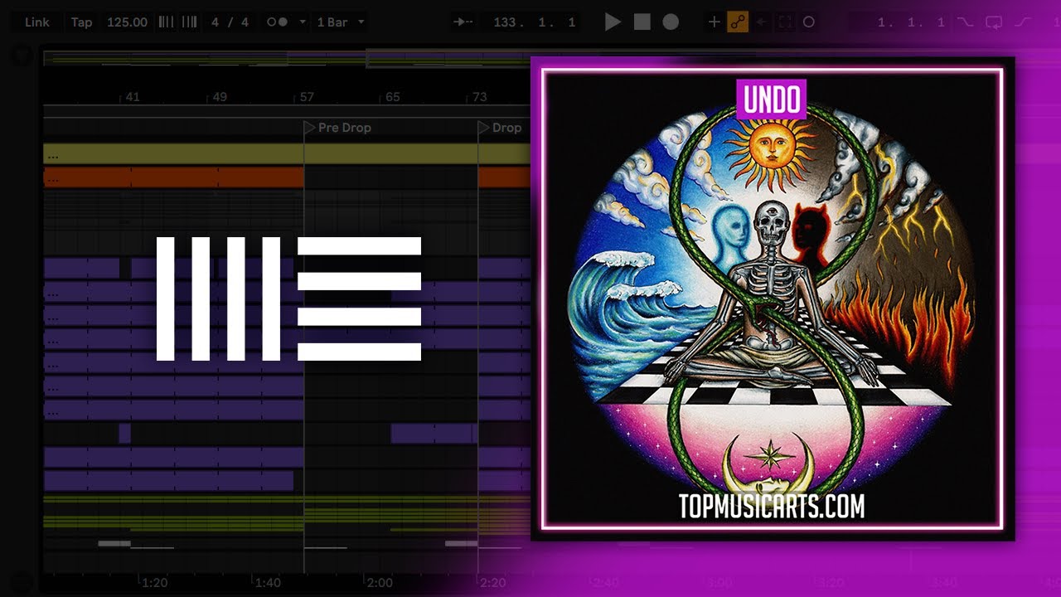Click 1:20 on the time ruler
This screenshot has width=1061, height=597.
coord(154,582)
